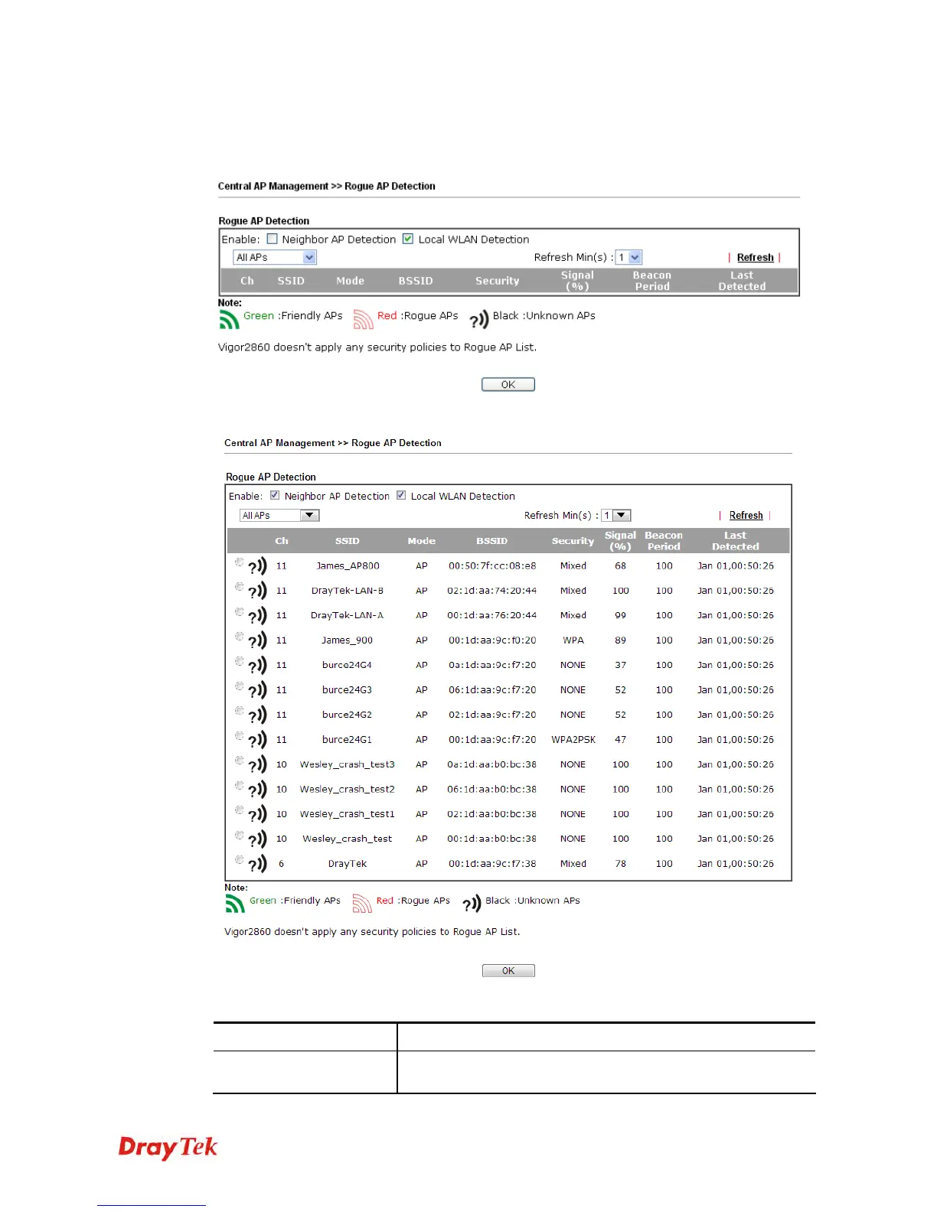Viewport: 937px width, 1212px height.
Task: Click the unknown AP icon for DrayTek-LAN-B
Action: click(x=258, y=591)
